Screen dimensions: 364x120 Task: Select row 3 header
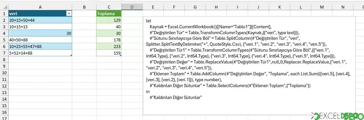4,27
